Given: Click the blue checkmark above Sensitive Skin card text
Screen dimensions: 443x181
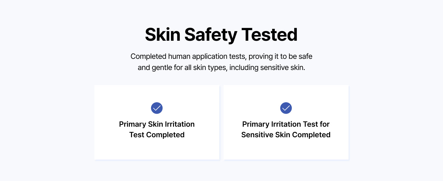Looking at the screenshot, I should 286,108.
